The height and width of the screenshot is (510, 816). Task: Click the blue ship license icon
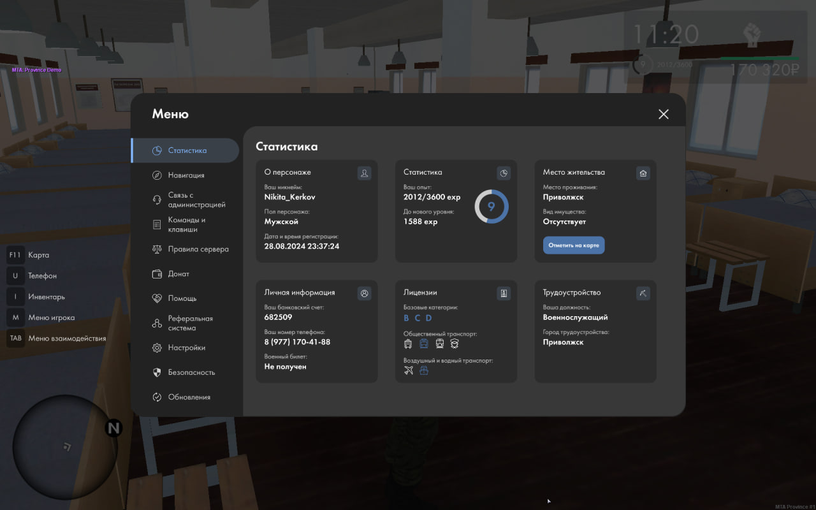(x=424, y=370)
